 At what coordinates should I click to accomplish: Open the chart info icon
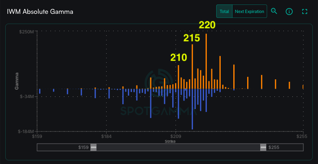coord(289,11)
